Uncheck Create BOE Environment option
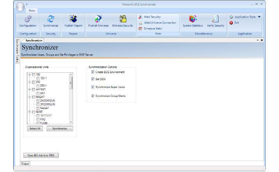The width and height of the screenshot is (279, 172). [x=92, y=72]
